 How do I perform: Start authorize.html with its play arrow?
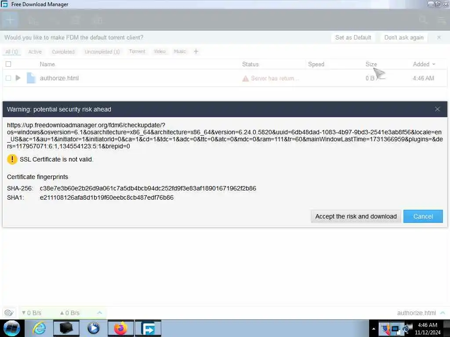point(18,78)
